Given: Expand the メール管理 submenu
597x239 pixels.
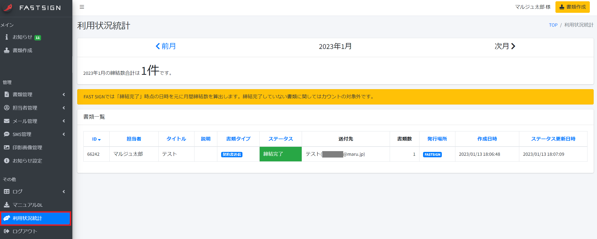Looking at the screenshot, I should point(64,121).
